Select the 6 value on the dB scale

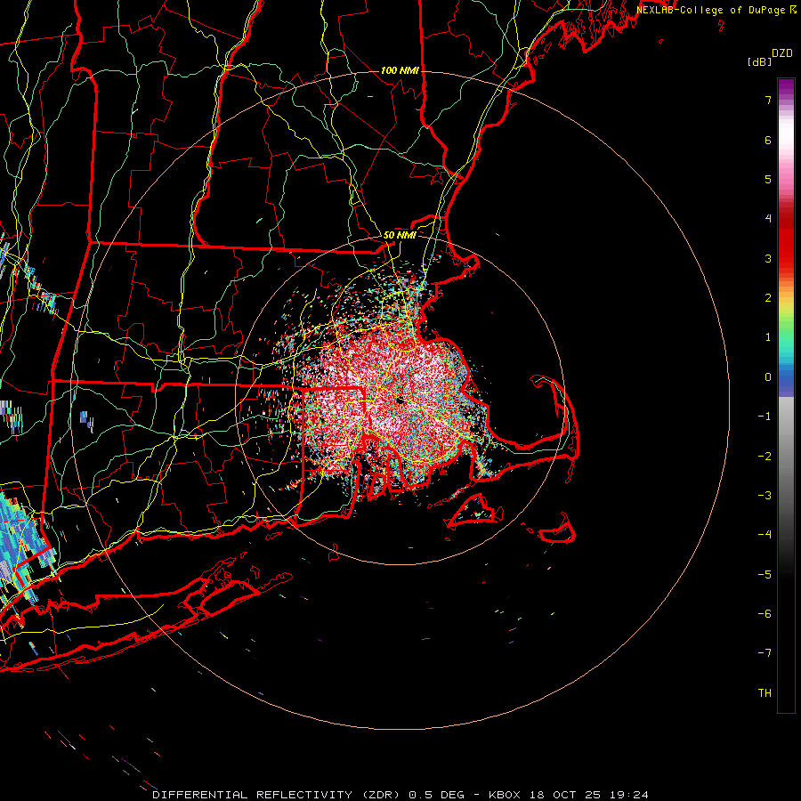768,140
